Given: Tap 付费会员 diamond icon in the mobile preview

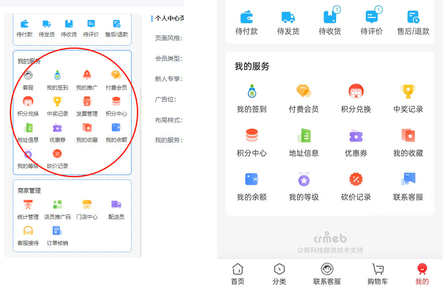Looking at the screenshot, I should (304, 91).
